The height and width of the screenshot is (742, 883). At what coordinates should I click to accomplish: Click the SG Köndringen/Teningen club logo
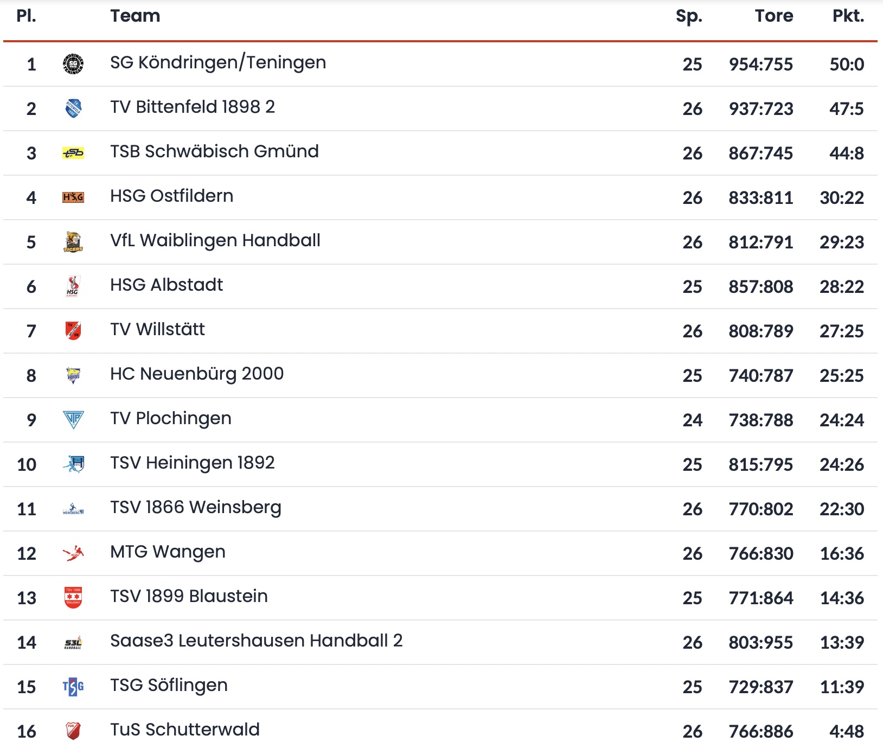coord(73,64)
